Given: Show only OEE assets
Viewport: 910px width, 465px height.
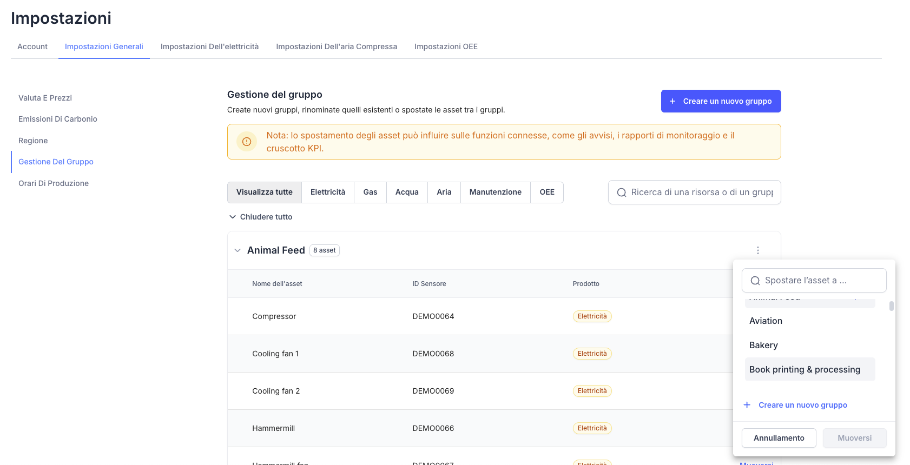Looking at the screenshot, I should click(546, 192).
